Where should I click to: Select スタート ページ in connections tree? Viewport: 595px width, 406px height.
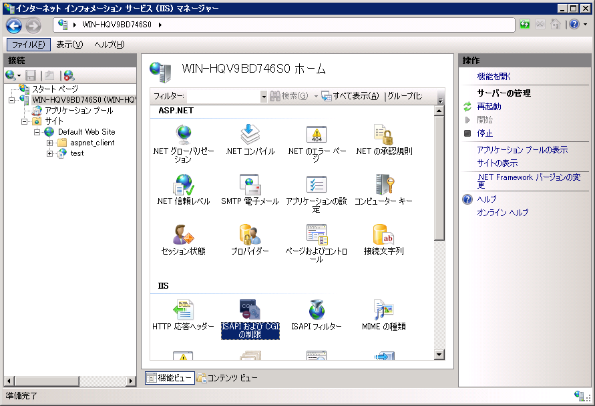tap(55, 89)
